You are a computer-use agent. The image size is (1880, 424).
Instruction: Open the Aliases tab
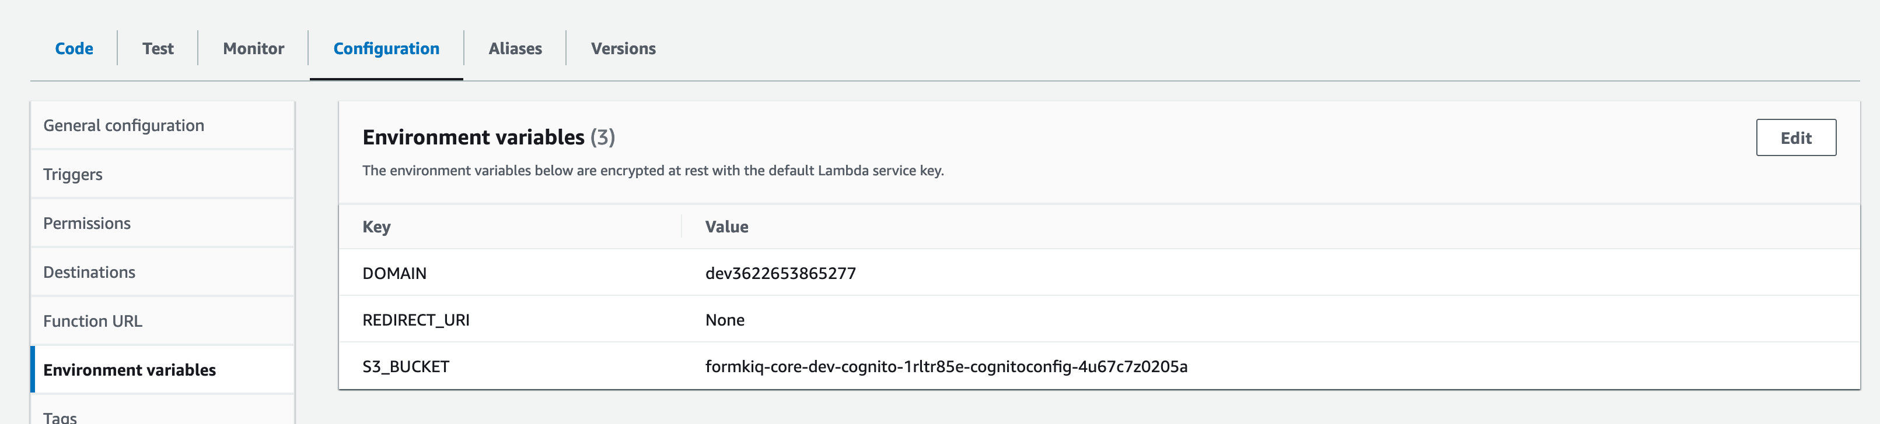pyautogui.click(x=515, y=49)
